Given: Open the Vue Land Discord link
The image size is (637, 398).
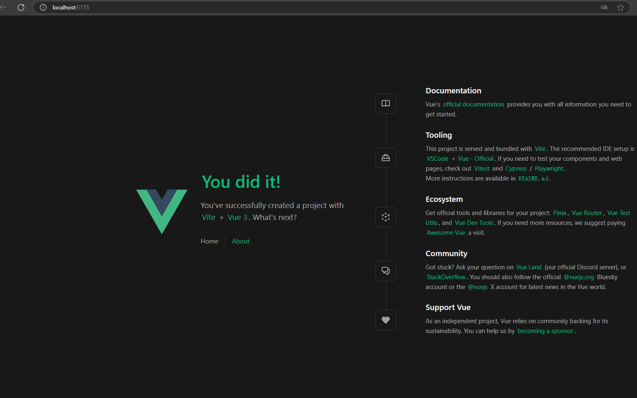Looking at the screenshot, I should (x=529, y=267).
